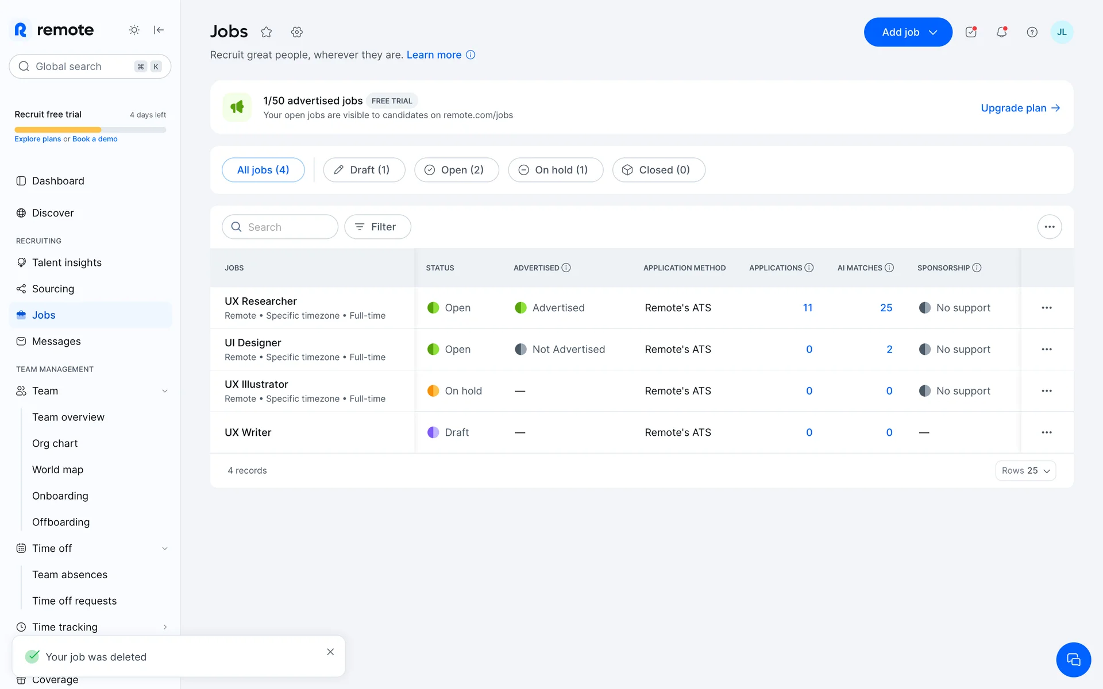Screen dimensions: 1103x689
Task: Click the help question mark icon
Action: [1032, 32]
